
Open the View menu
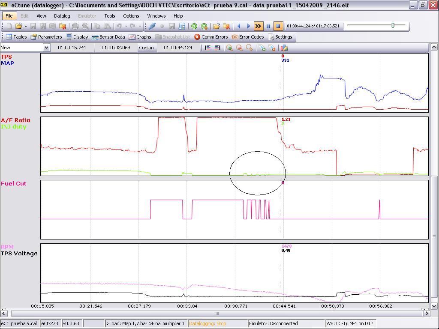pyautogui.click(x=41, y=16)
